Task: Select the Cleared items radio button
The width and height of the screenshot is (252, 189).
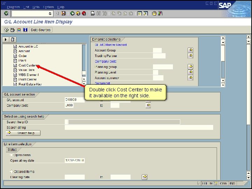Action: tap(12, 171)
